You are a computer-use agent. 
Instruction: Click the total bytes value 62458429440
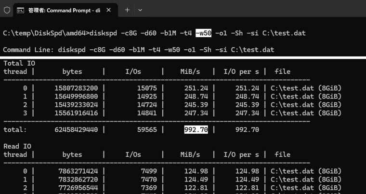click(x=76, y=130)
